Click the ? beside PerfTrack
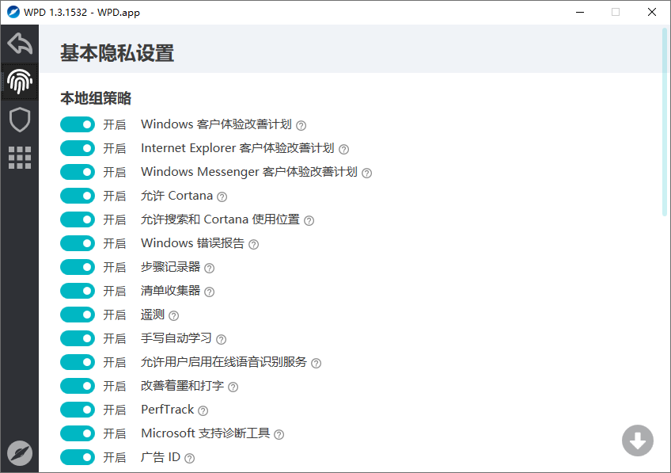 point(203,410)
